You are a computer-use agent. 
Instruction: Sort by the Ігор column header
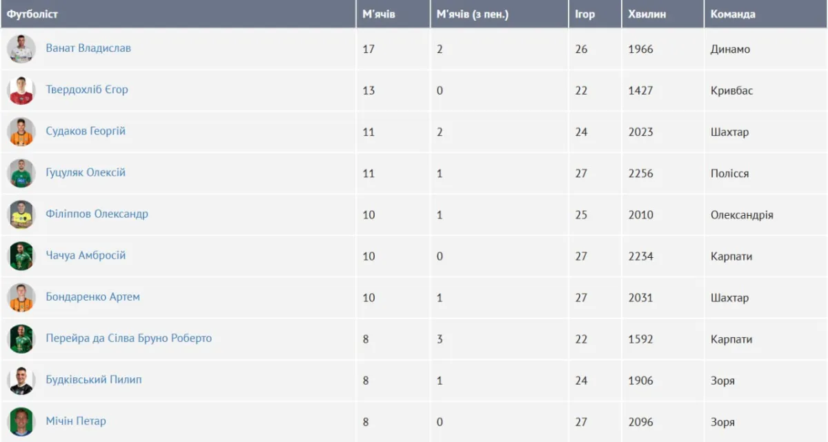tap(595, 14)
